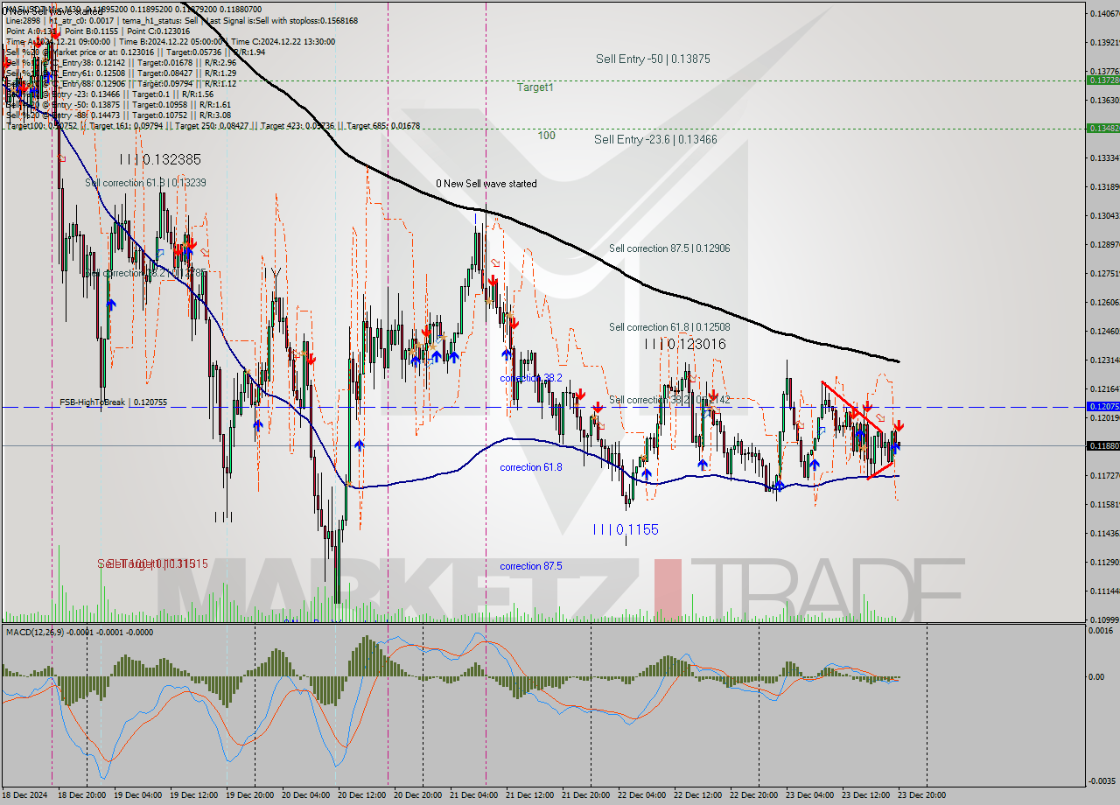This screenshot has height=805, width=1120.
Task: Click the 'FSB-HighToBreak | 0.120755' label
Action: click(113, 402)
